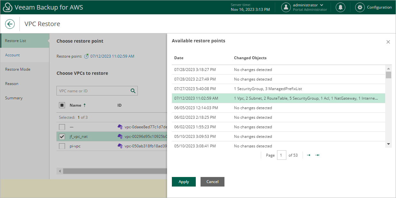Open the Restore Mode step
Screen dimensions: 396x198
click(25, 69)
